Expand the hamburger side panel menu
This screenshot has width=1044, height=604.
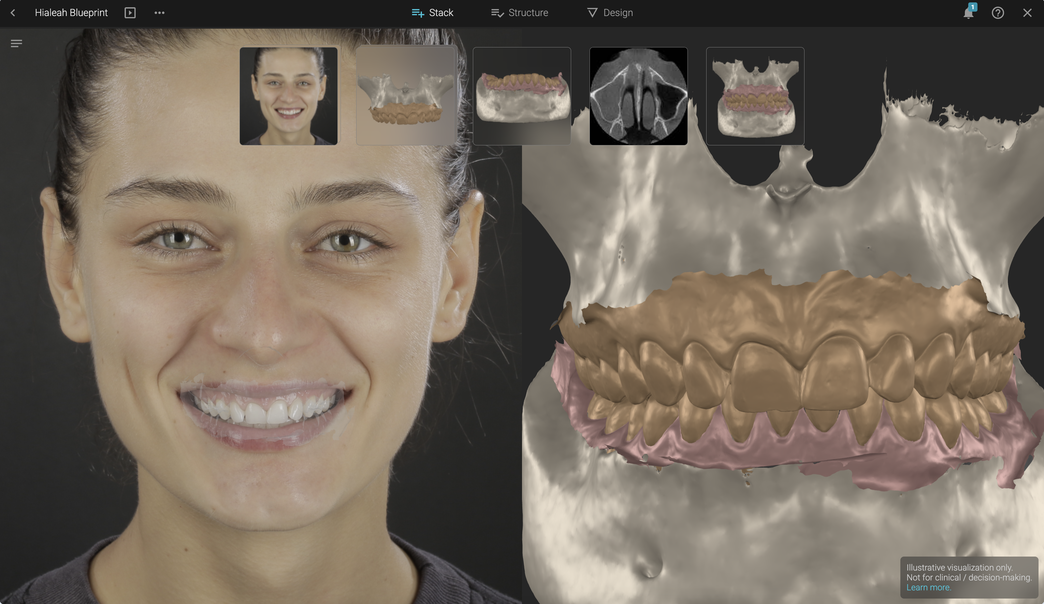tap(17, 43)
